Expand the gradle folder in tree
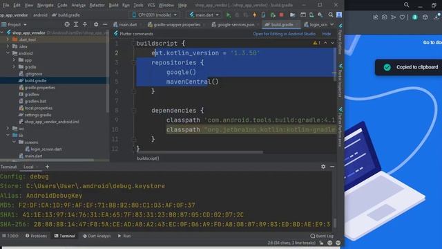Image resolution: width=442 pixels, height=249 pixels. pyautogui.click(x=14, y=67)
